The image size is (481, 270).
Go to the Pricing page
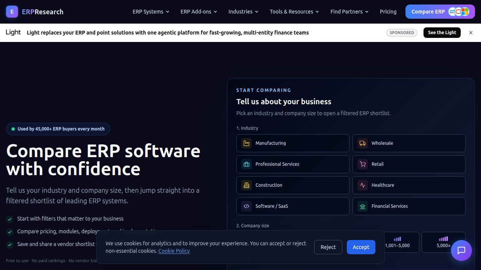388,12
